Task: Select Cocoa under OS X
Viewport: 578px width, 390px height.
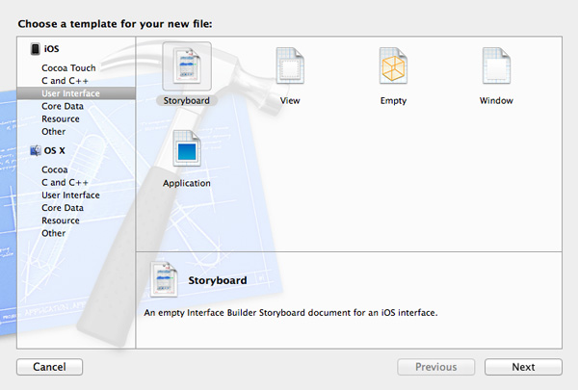Action: coord(55,169)
